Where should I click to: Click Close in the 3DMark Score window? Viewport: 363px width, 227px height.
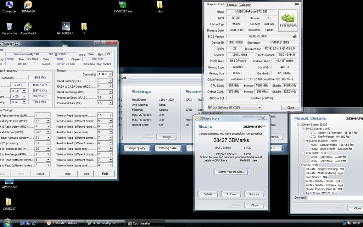pos(255,205)
